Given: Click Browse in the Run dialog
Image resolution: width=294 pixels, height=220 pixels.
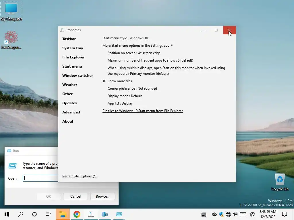Looking at the screenshot, I should point(102,197).
